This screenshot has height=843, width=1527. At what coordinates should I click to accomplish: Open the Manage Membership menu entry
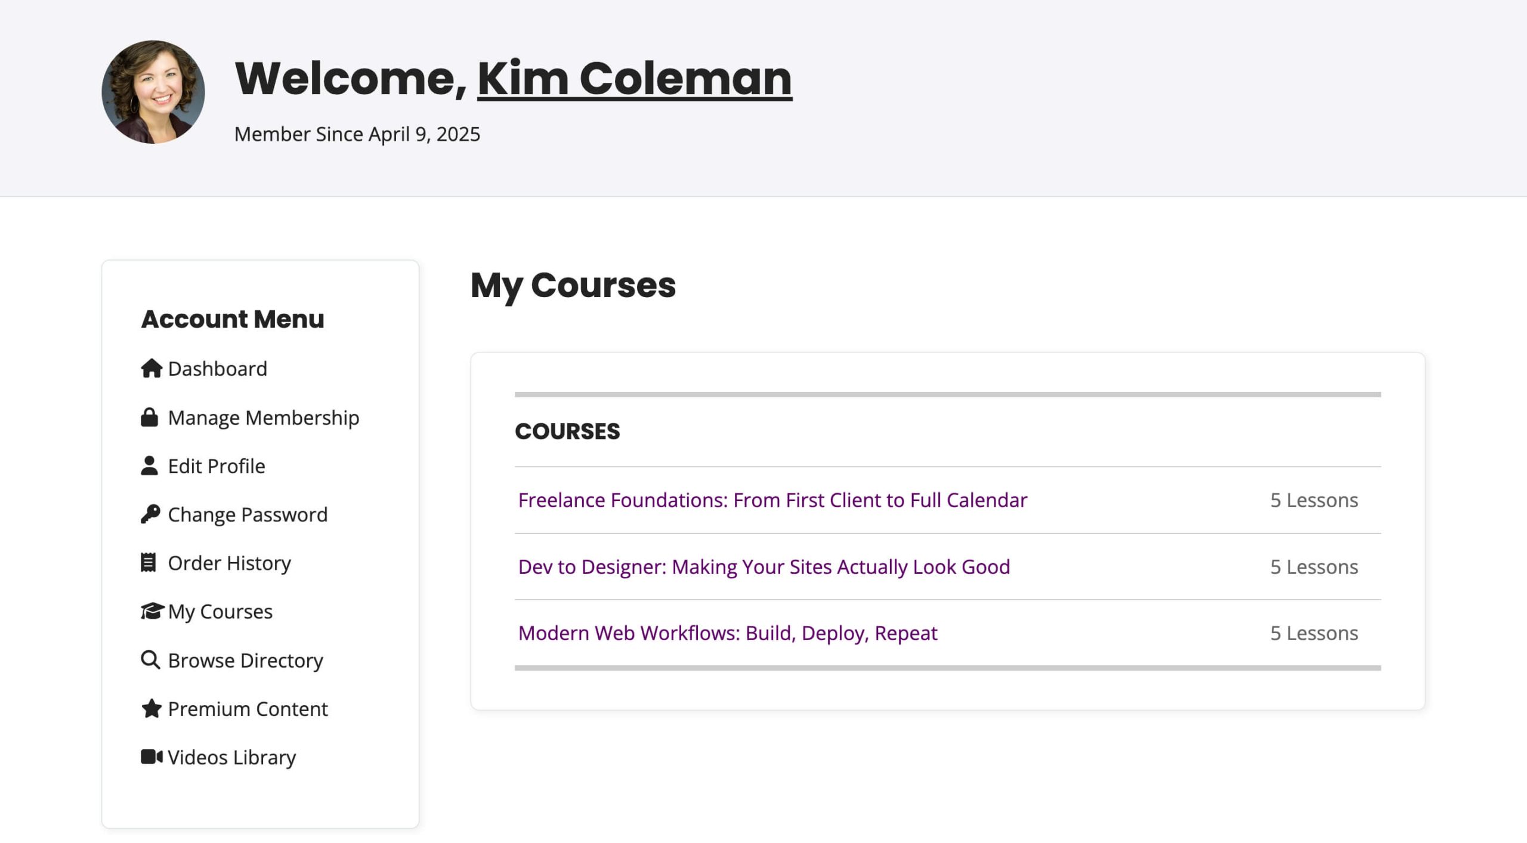[263, 418]
